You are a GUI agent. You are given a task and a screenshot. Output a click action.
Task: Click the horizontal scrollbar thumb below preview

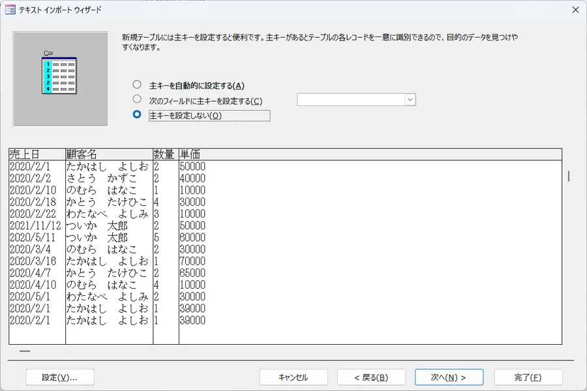coord(25,351)
